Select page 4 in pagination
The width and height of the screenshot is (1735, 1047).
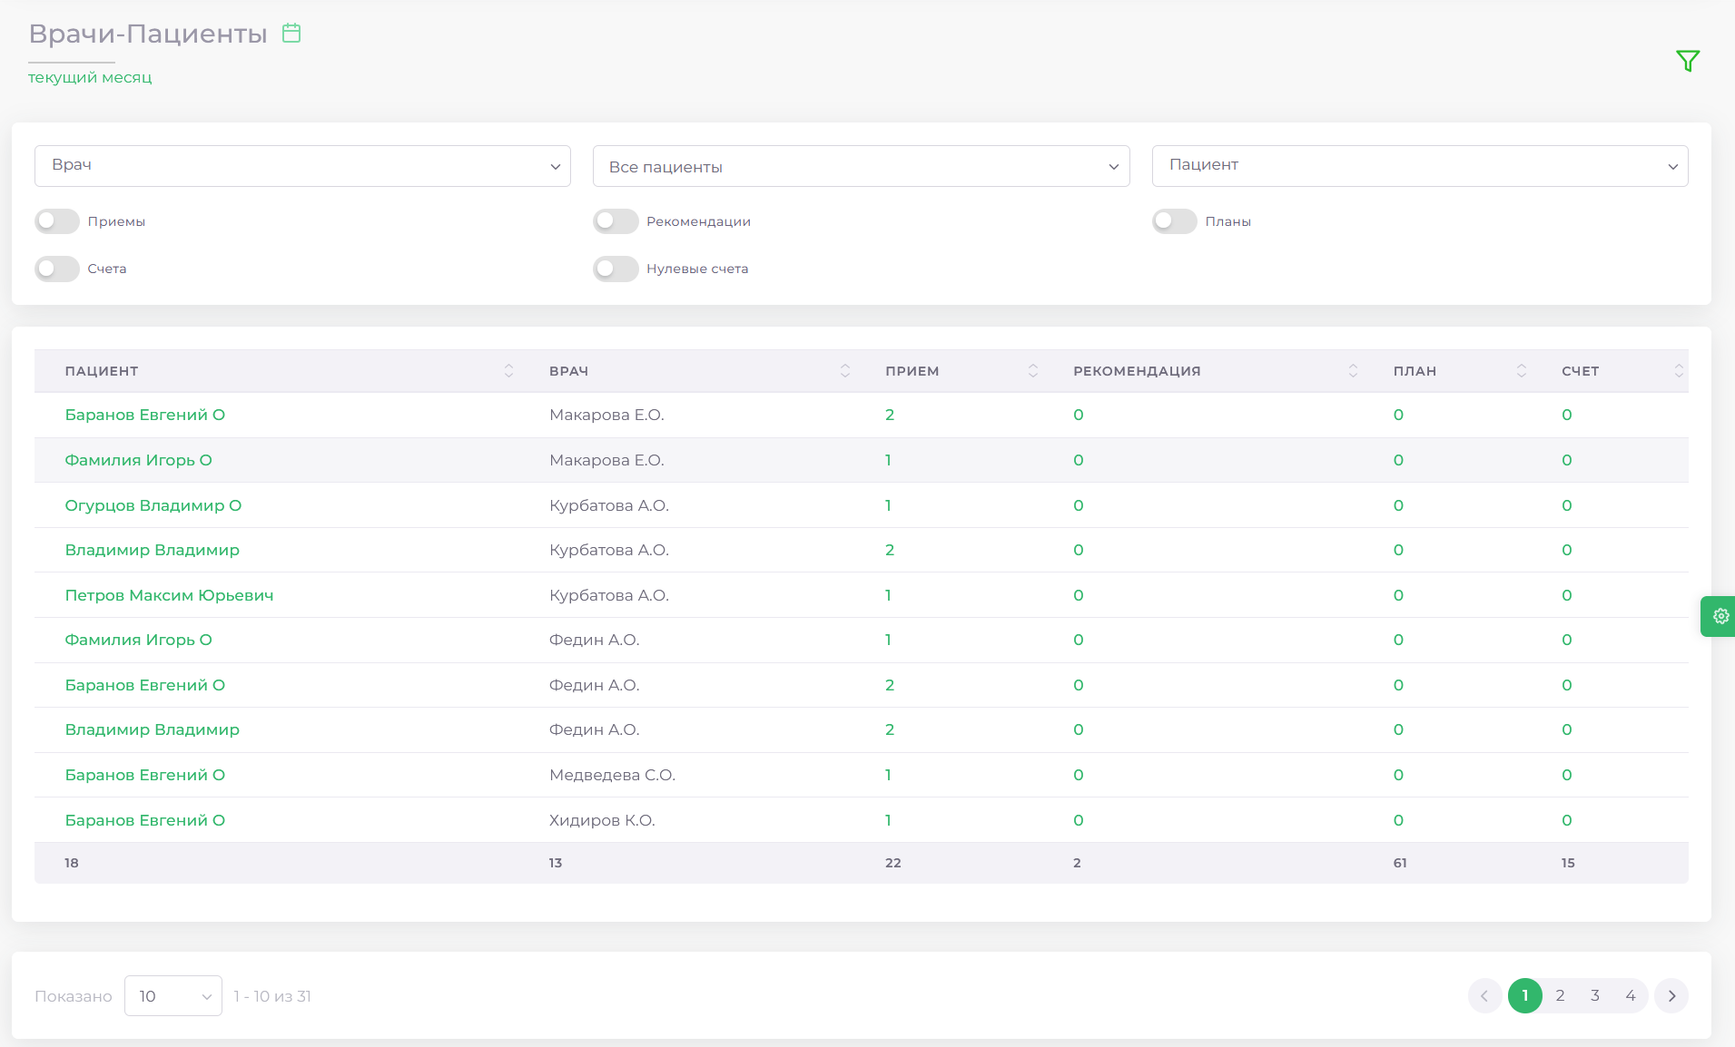pos(1631,996)
